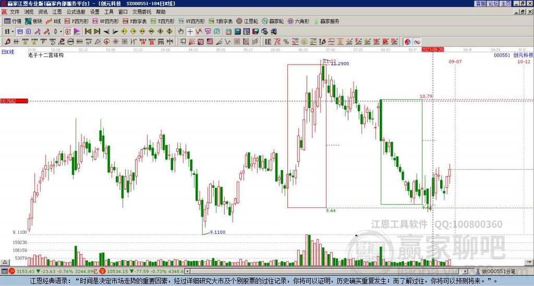Open the 交易委托 menu

[x=142, y=12]
